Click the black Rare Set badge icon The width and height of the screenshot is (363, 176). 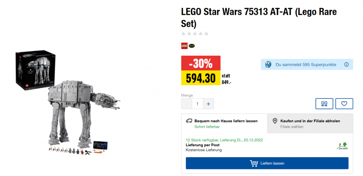click(x=191, y=46)
